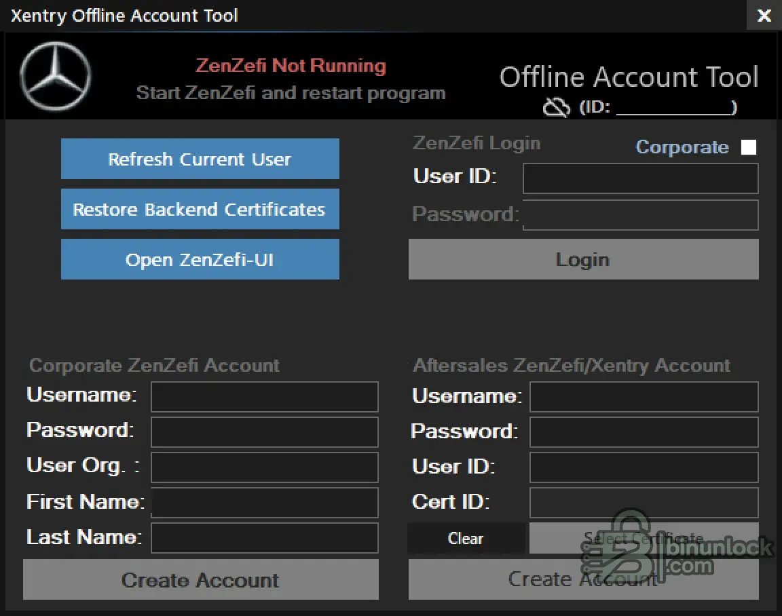
Task: Close the Xentry Offline Account Tool window
Action: pyautogui.click(x=764, y=16)
